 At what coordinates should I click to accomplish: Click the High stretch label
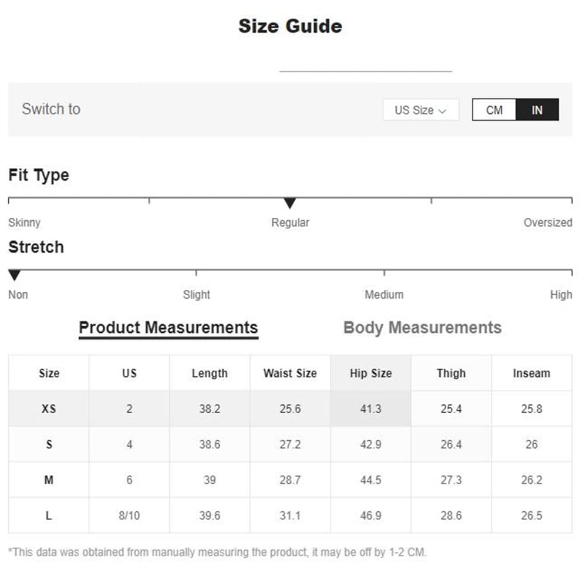point(561,295)
